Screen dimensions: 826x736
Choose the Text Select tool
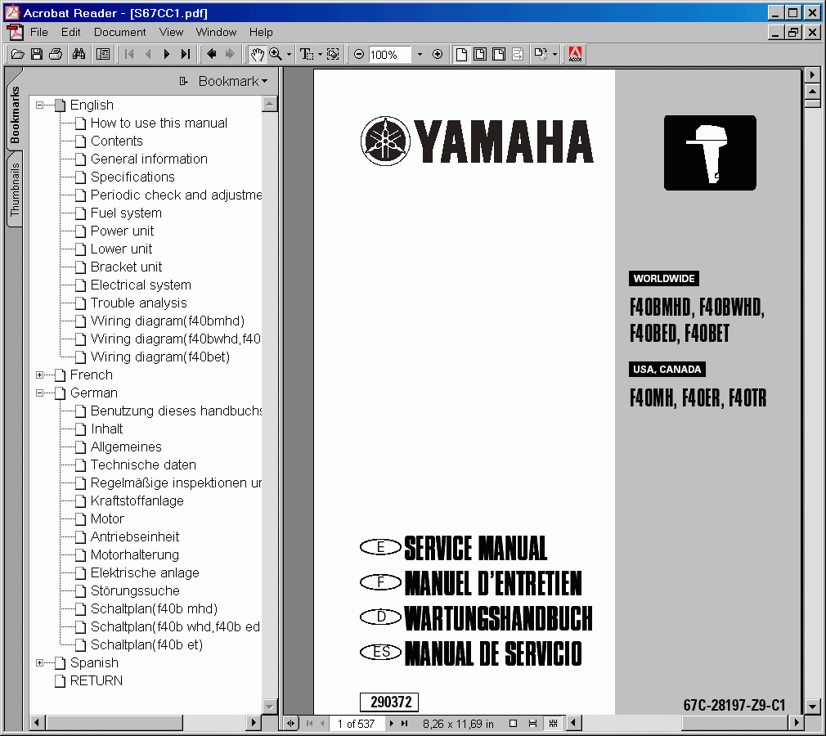(x=306, y=54)
